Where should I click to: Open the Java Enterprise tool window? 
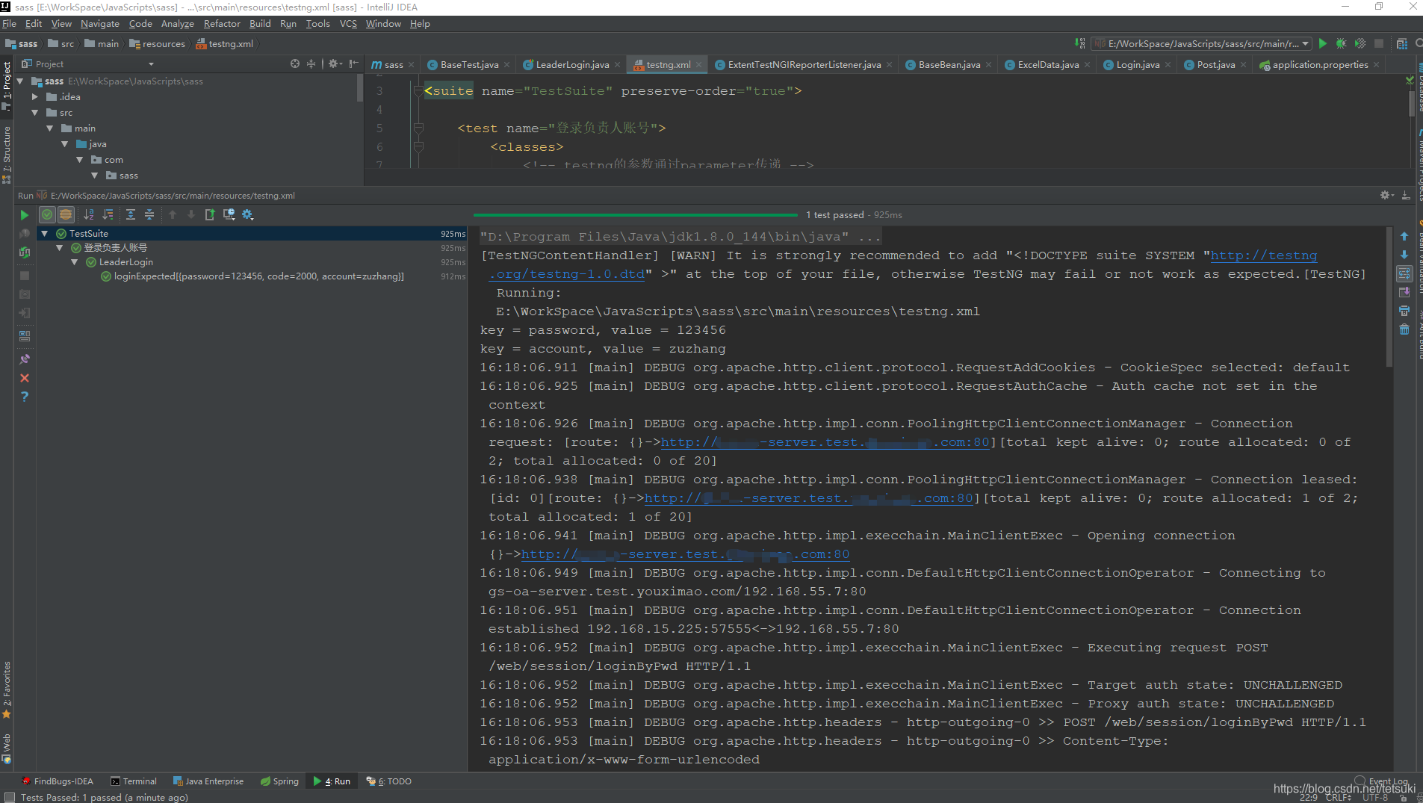(x=208, y=781)
